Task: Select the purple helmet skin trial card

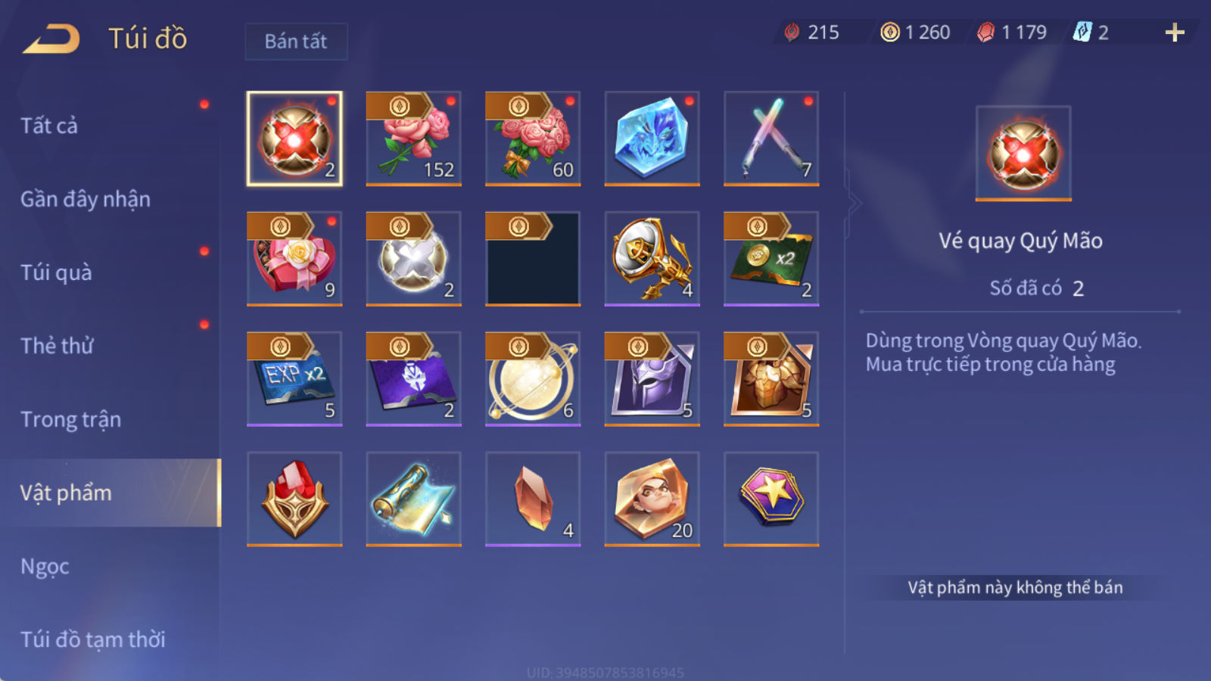Action: click(x=652, y=379)
